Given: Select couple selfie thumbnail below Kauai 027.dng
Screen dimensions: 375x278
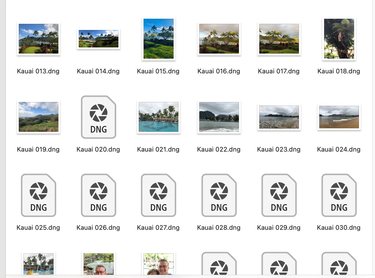Looking at the screenshot, I should click(x=159, y=264).
